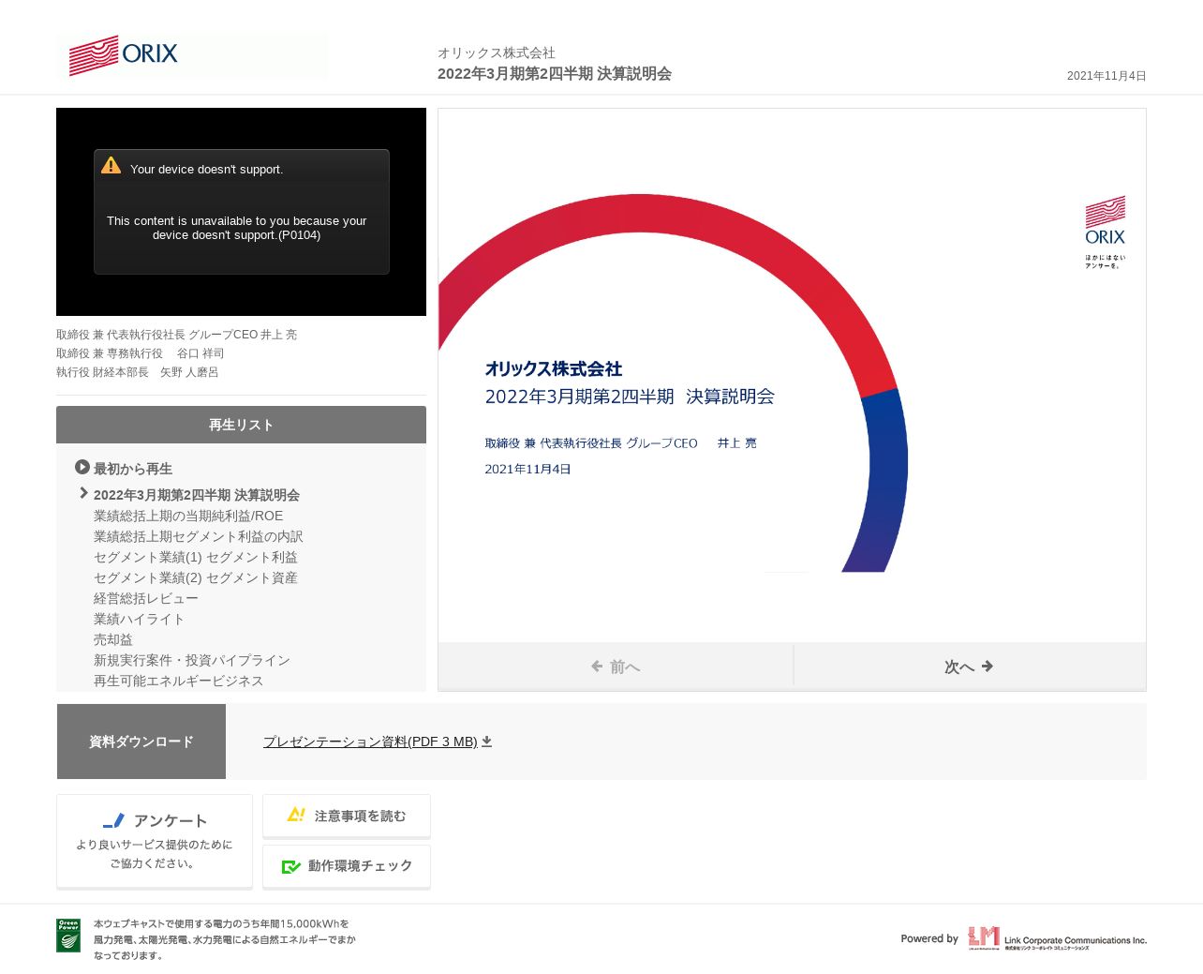Click the ORIX logo on the slide
This screenshot has width=1203, height=974.
1106,232
